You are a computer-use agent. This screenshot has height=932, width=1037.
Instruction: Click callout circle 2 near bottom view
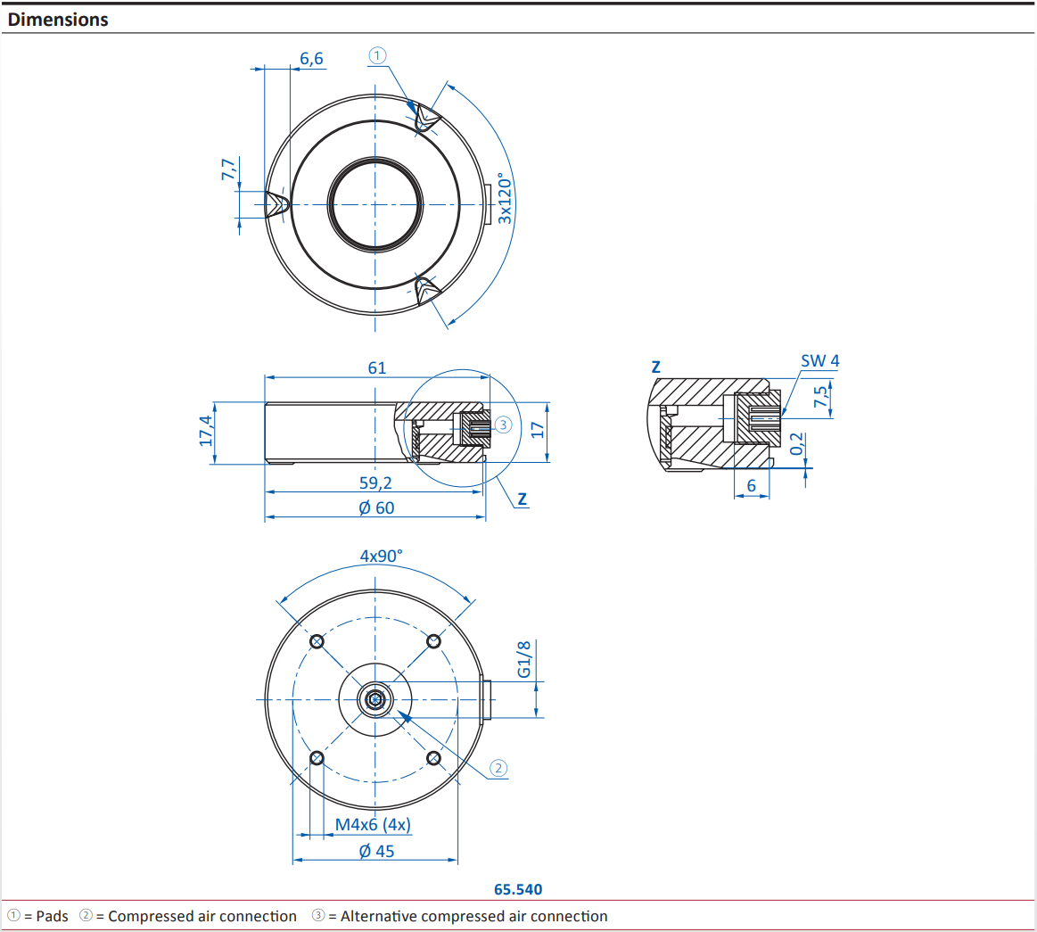[498, 768]
